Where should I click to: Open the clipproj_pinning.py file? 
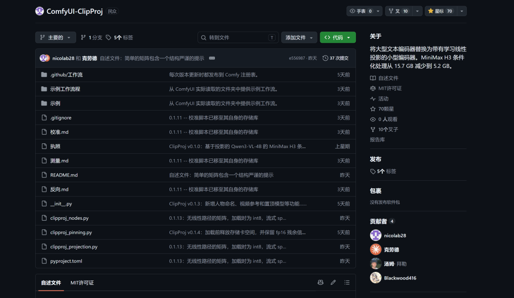click(x=71, y=233)
